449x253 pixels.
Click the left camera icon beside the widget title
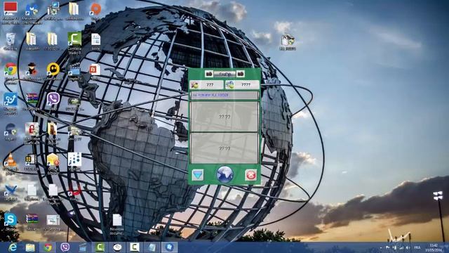209,74
